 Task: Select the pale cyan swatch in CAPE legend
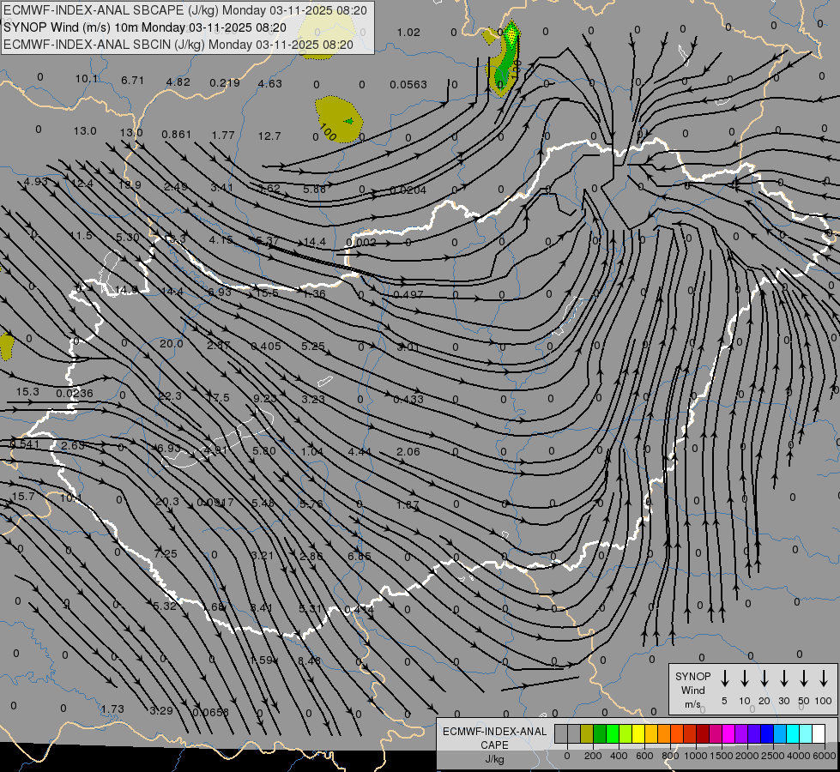coord(805,734)
